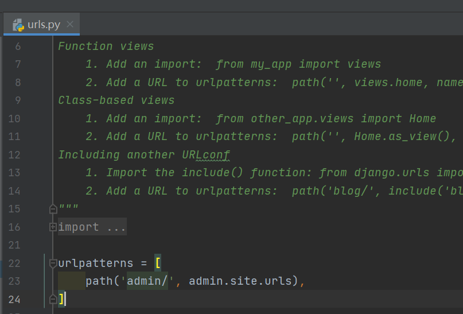463x314 pixels.
Task: Click line number 24 in the gutter
Action: (14, 300)
